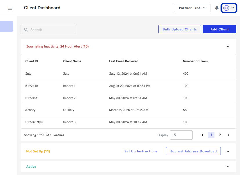Open the hamburger navigation menu
The width and height of the screenshot is (240, 175).
[10, 8]
